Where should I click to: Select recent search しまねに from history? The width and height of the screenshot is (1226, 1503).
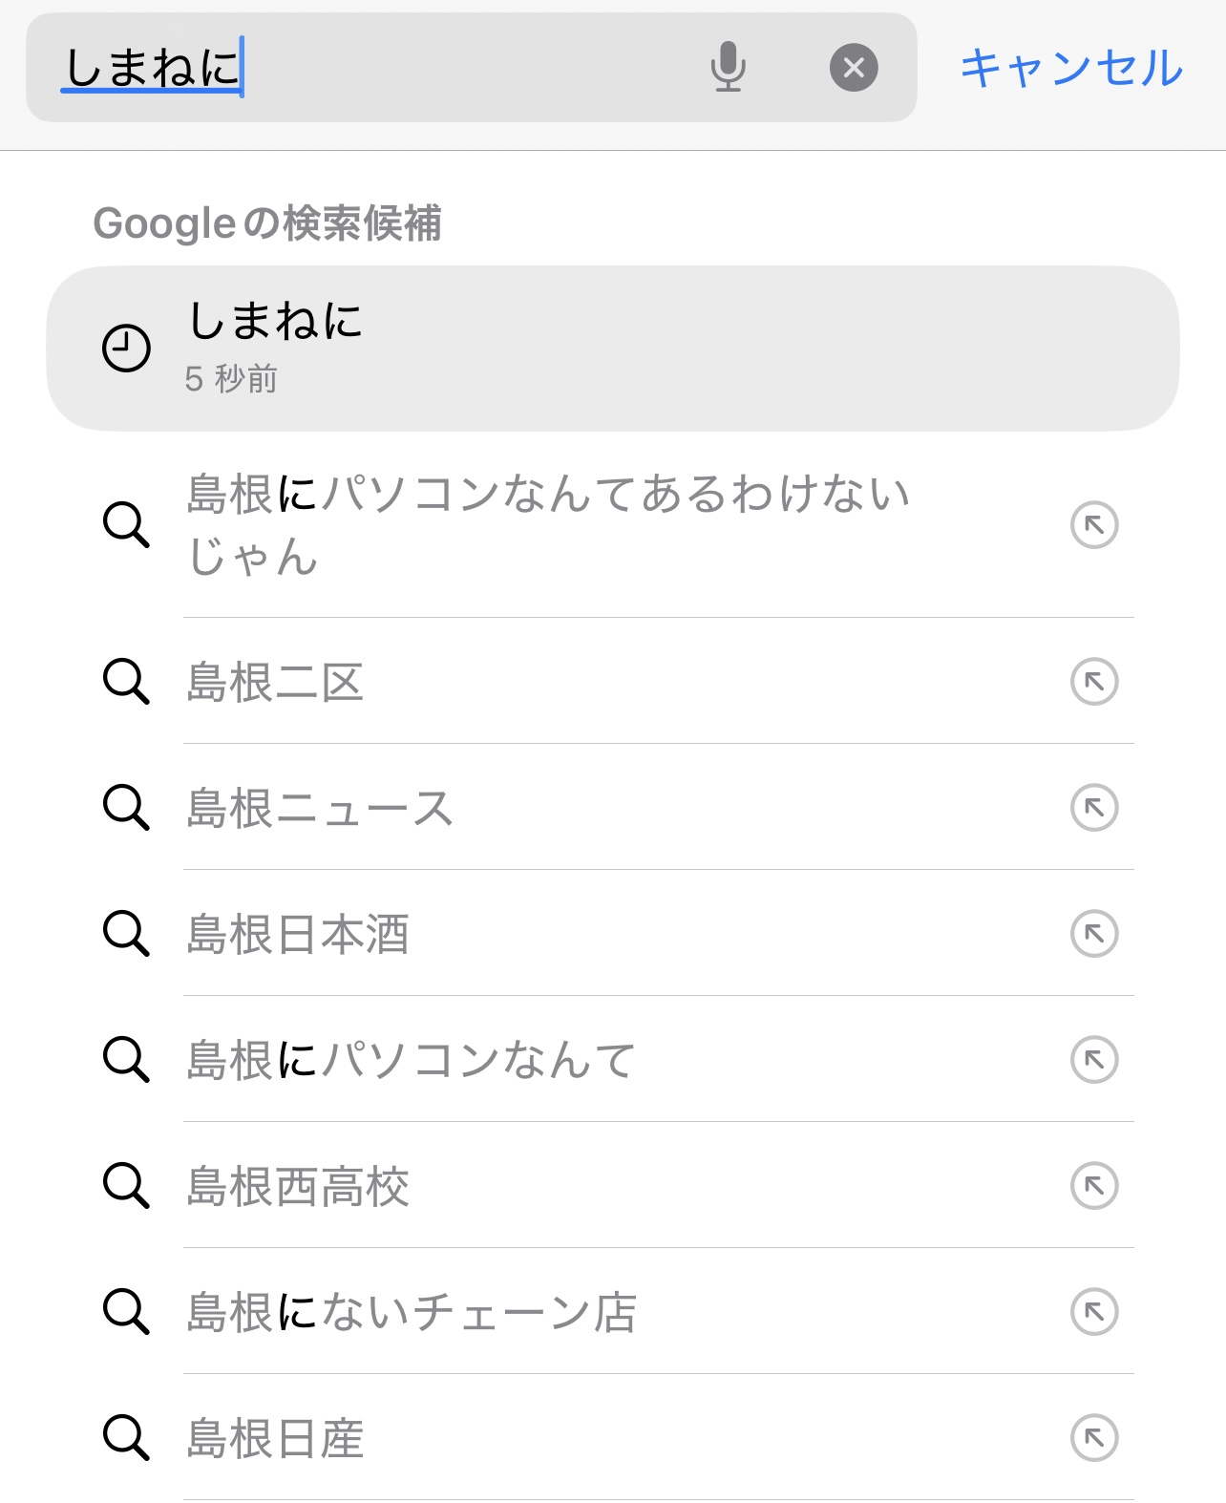pos(611,348)
